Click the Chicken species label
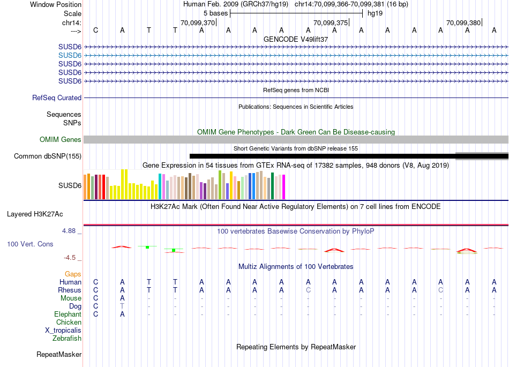The image size is (509, 367). [69, 322]
